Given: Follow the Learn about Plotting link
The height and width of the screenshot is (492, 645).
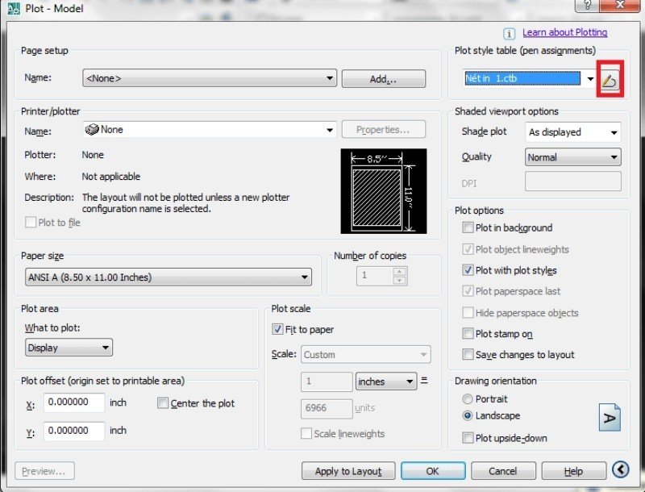Looking at the screenshot, I should click(564, 32).
